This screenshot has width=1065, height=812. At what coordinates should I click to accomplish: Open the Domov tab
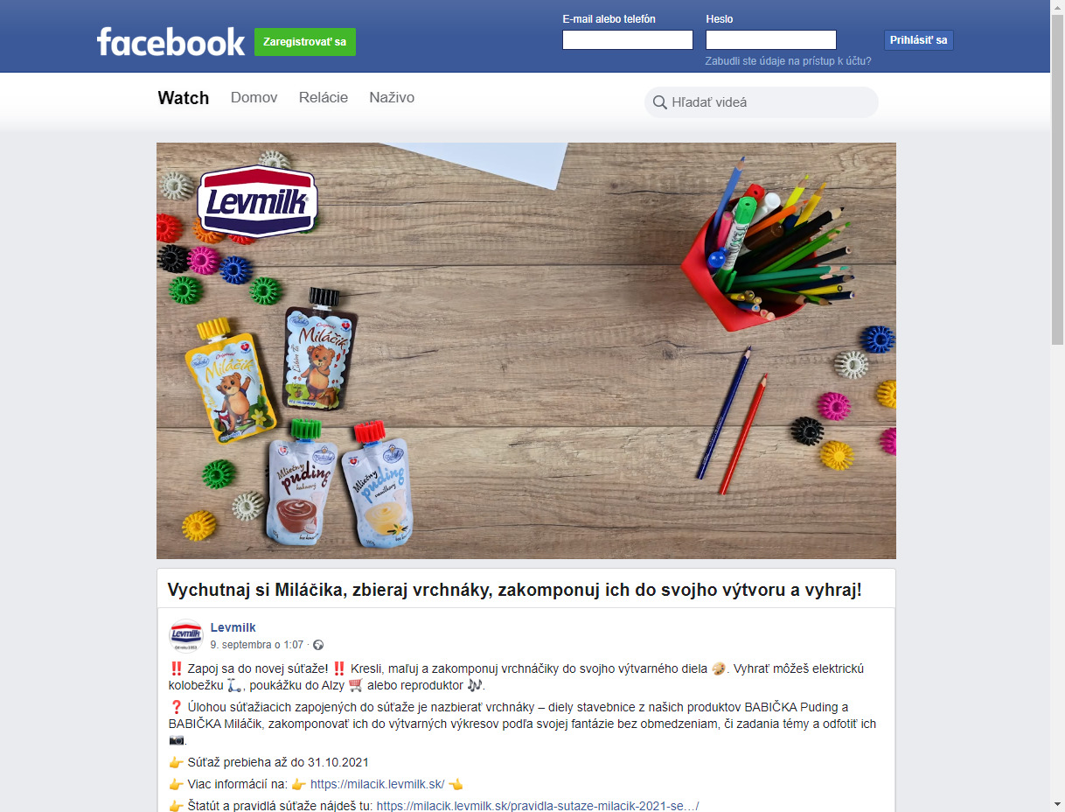(254, 98)
